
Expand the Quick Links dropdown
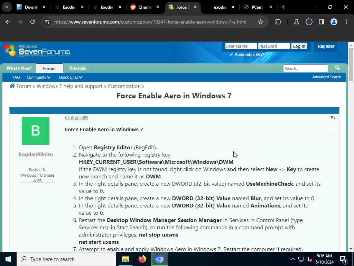pos(71,77)
